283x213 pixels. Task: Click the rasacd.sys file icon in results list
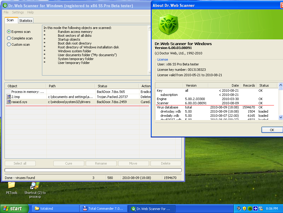(x=9, y=102)
